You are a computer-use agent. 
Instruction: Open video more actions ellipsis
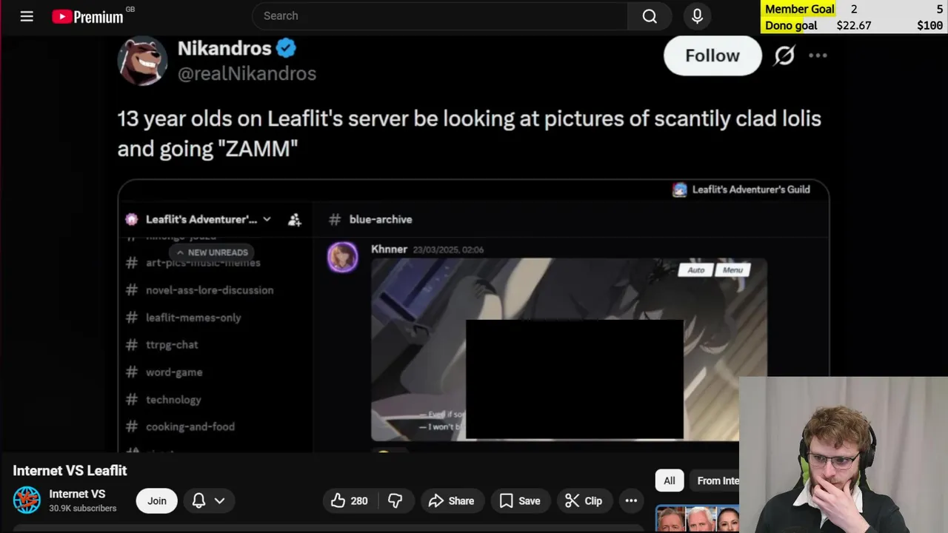tap(631, 501)
